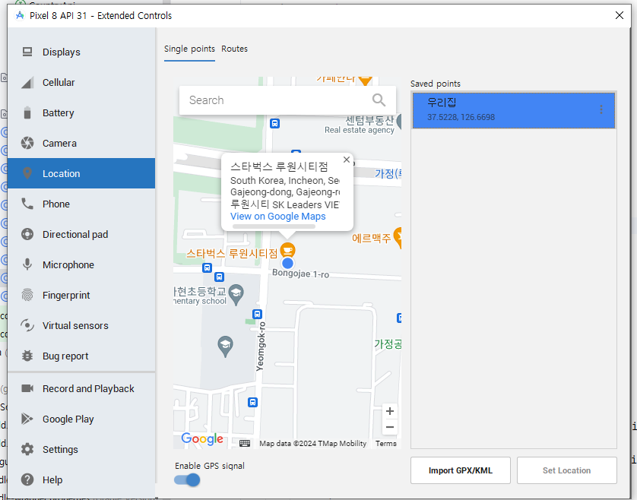Click the map keyboard shortcuts icon
The height and width of the screenshot is (500, 637).
point(245,443)
